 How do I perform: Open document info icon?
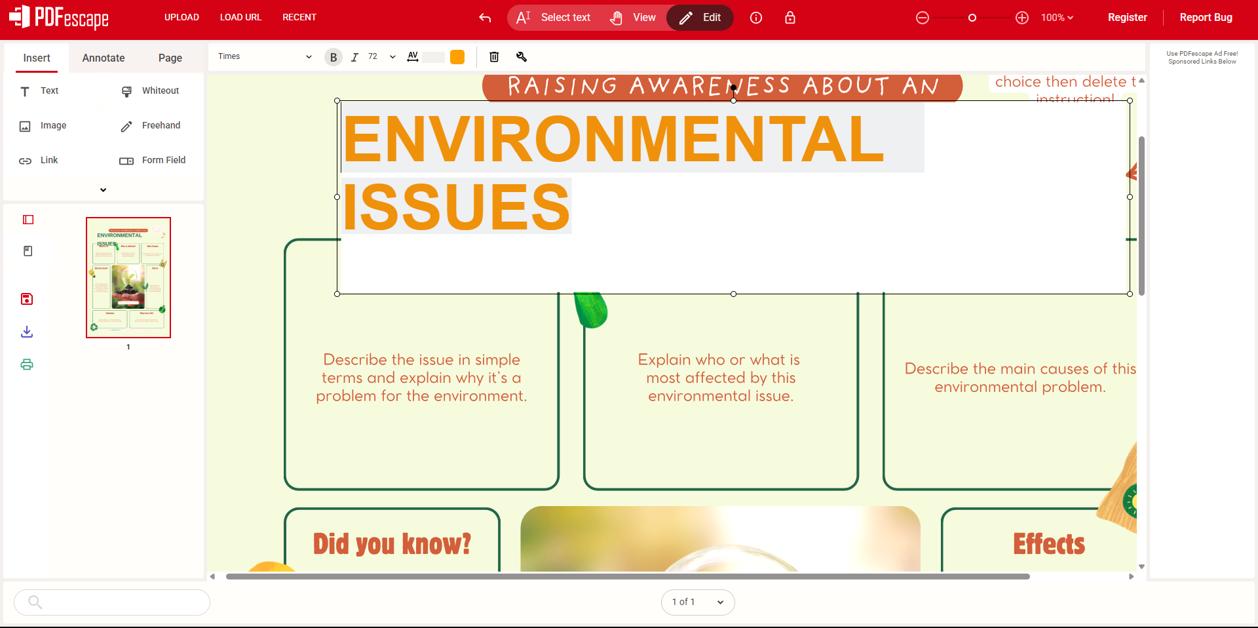click(756, 18)
